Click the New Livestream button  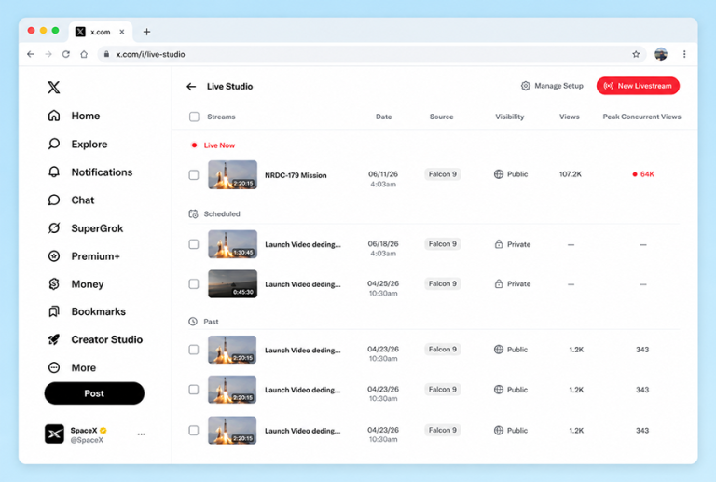[x=638, y=86]
